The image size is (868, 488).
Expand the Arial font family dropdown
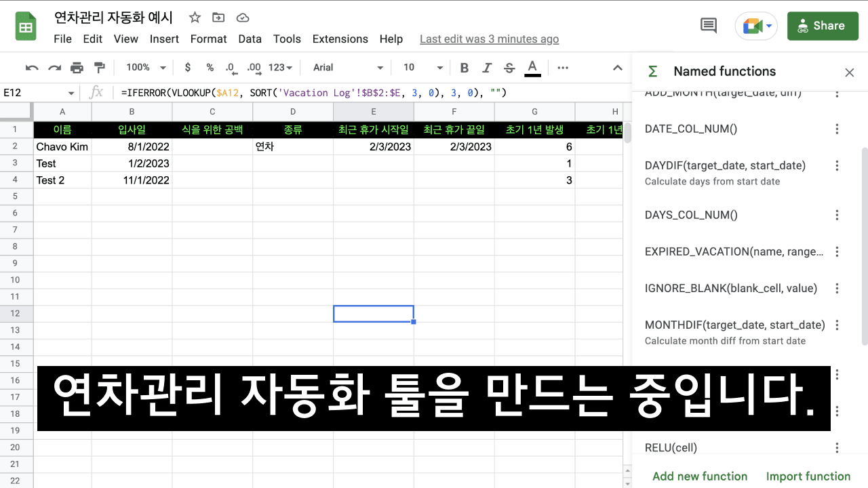click(348, 68)
